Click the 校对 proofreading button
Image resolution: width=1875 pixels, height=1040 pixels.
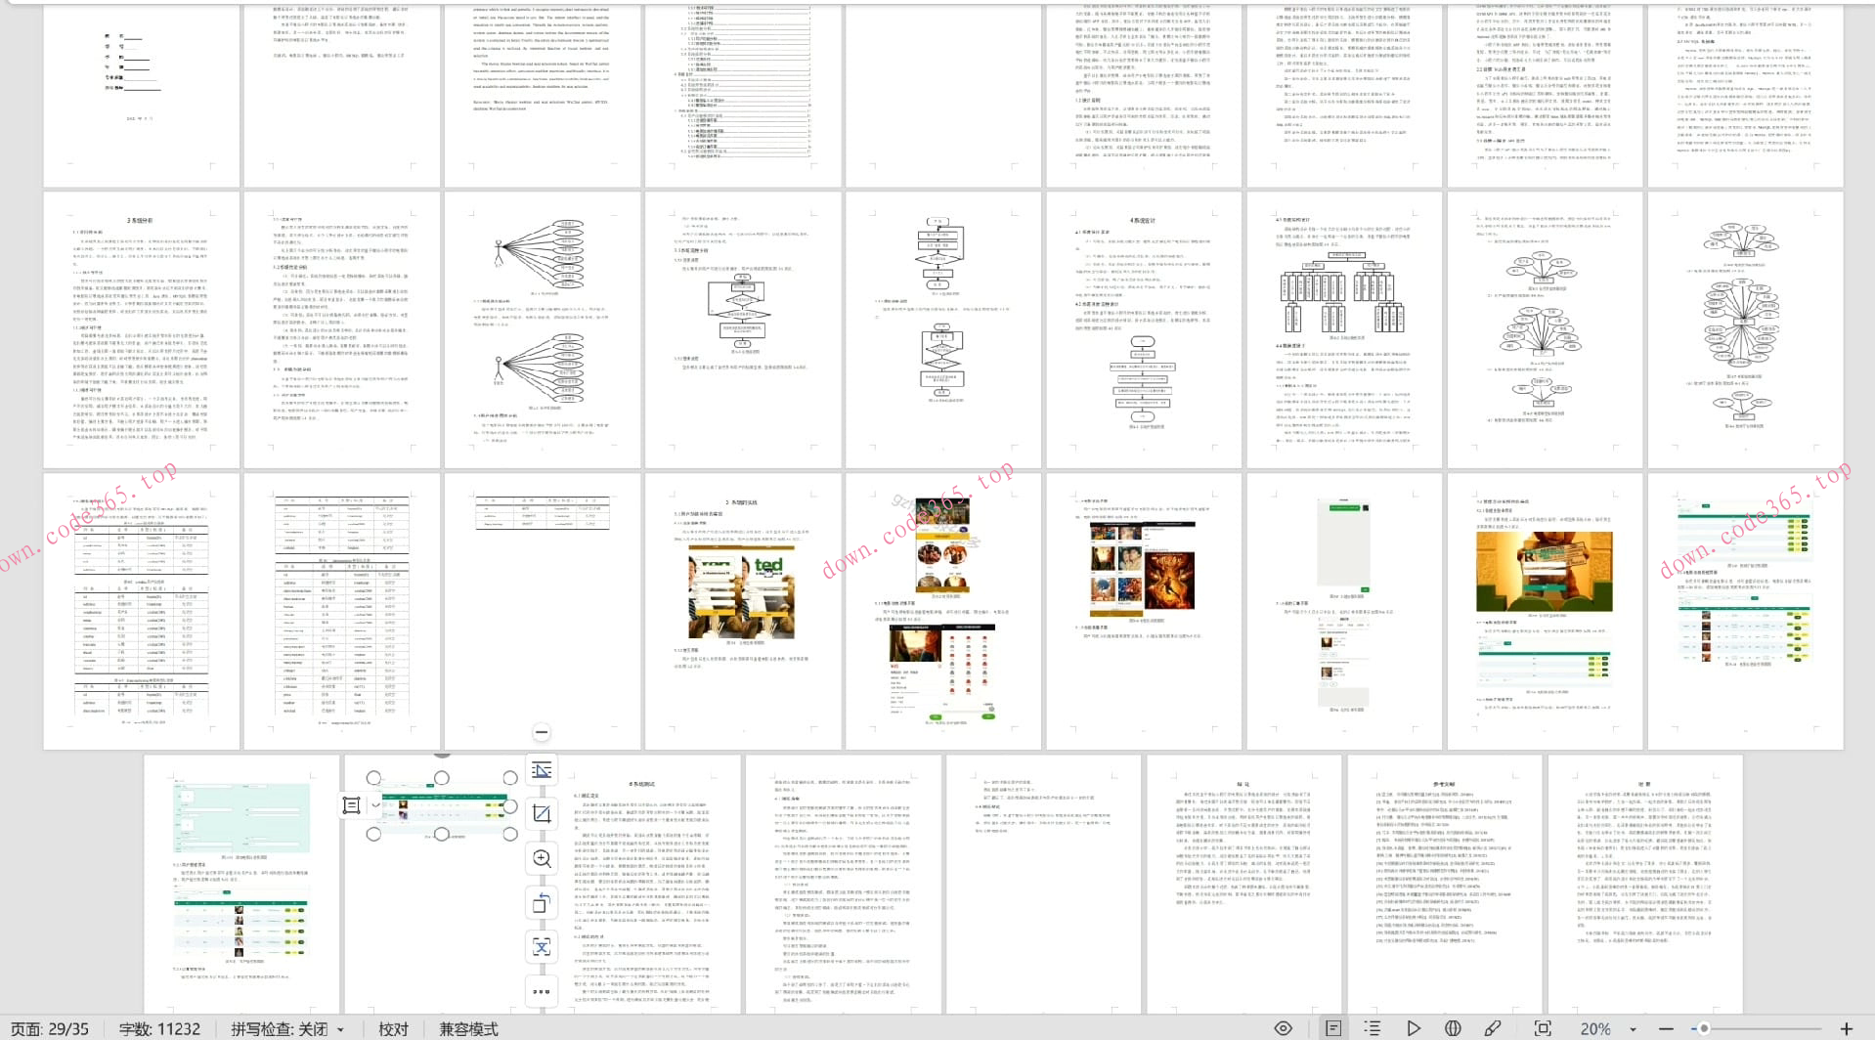pos(393,1028)
